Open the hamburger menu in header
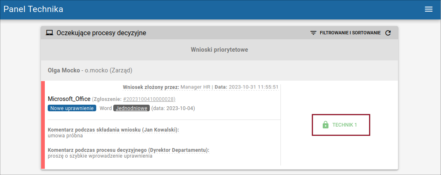Image resolution: width=441 pixels, height=175 pixels. 428,9
